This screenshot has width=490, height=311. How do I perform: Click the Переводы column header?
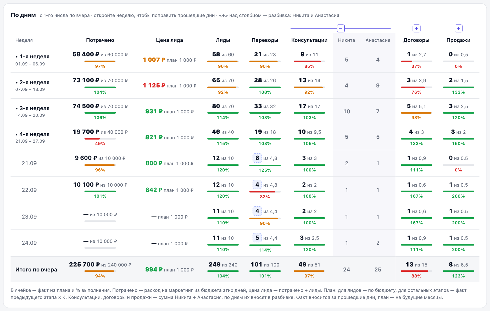[x=265, y=40]
